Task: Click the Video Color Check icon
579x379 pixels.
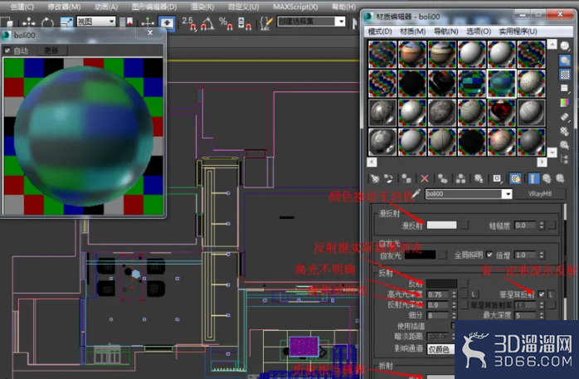Action: click(565, 103)
